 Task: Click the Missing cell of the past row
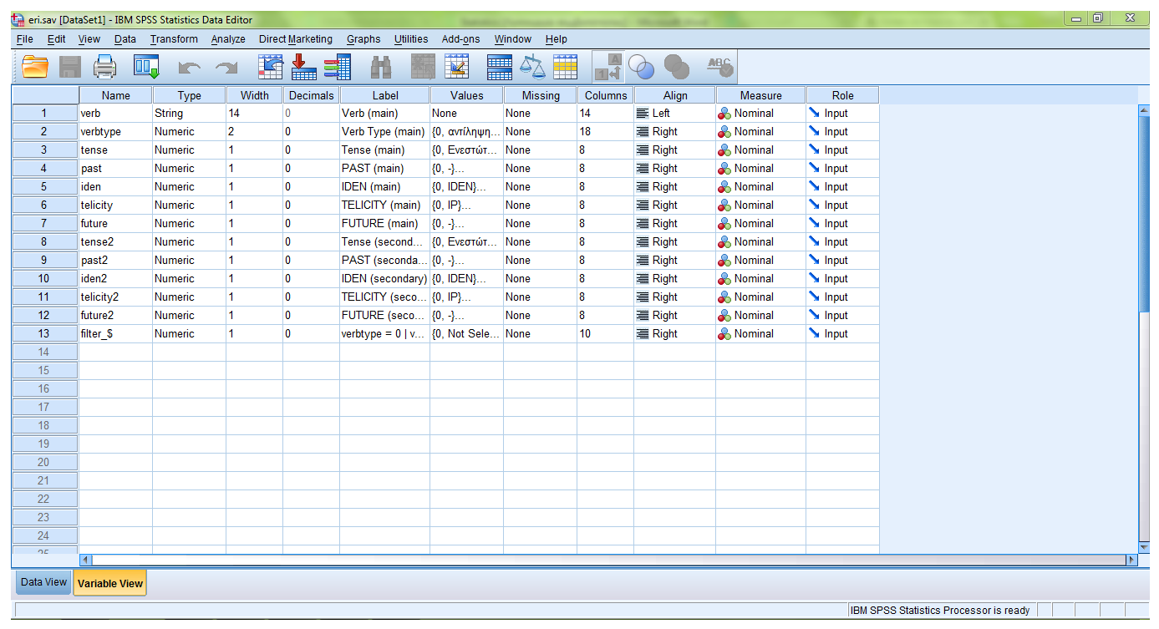pyautogui.click(x=541, y=168)
